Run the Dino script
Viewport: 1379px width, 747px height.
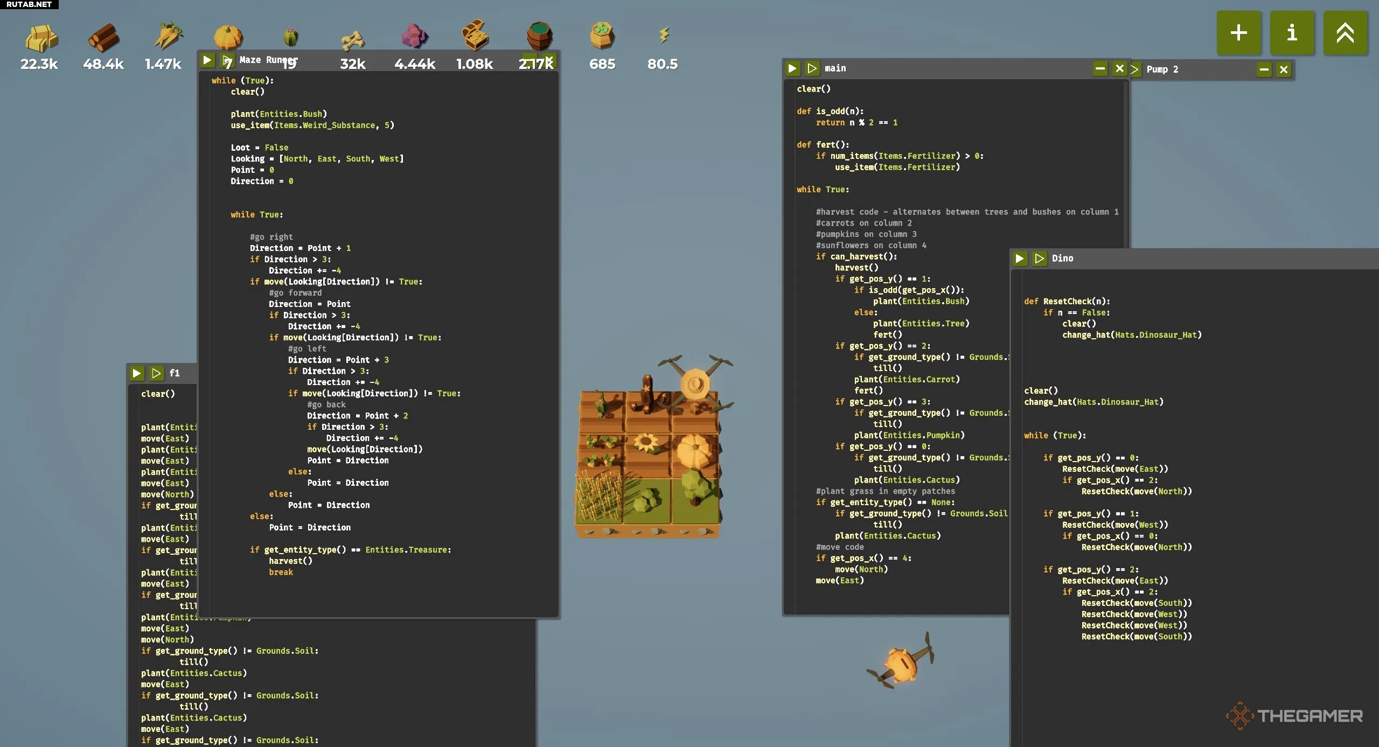point(1019,259)
